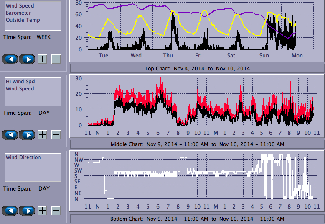Zoom out with the middle chart minus

56,135
